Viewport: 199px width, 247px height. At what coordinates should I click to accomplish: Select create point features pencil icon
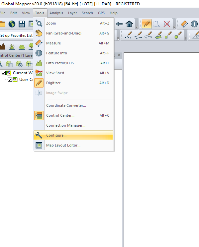click(129, 35)
